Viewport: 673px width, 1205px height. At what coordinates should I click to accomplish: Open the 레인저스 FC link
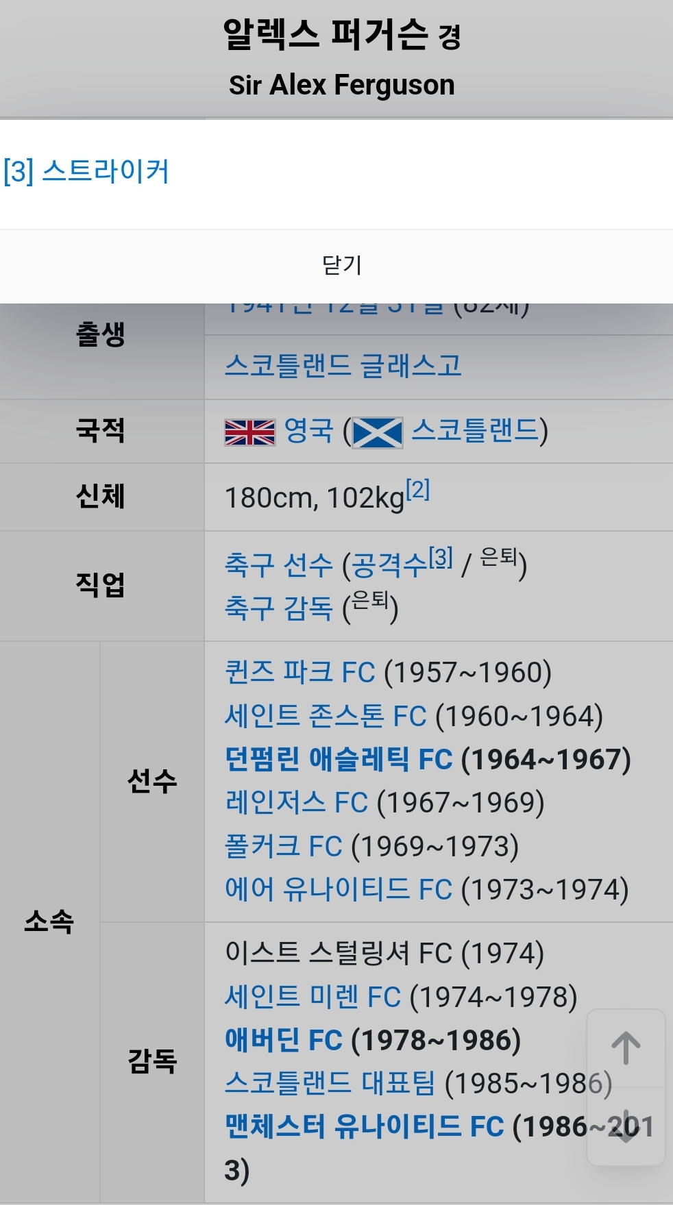coord(296,802)
